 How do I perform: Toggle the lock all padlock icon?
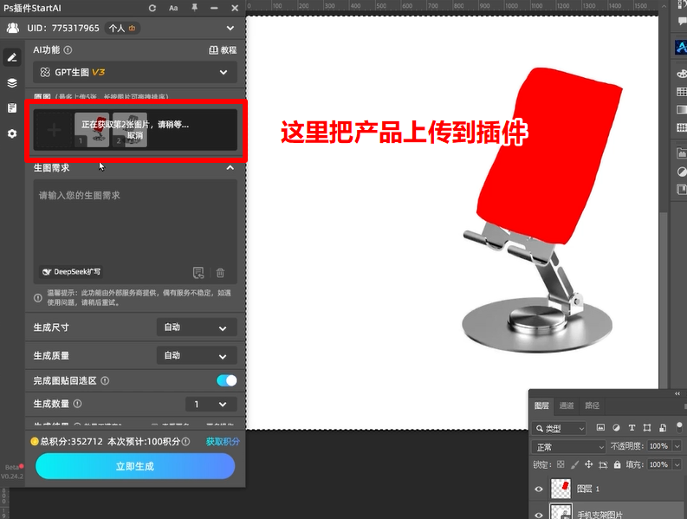coord(617,464)
